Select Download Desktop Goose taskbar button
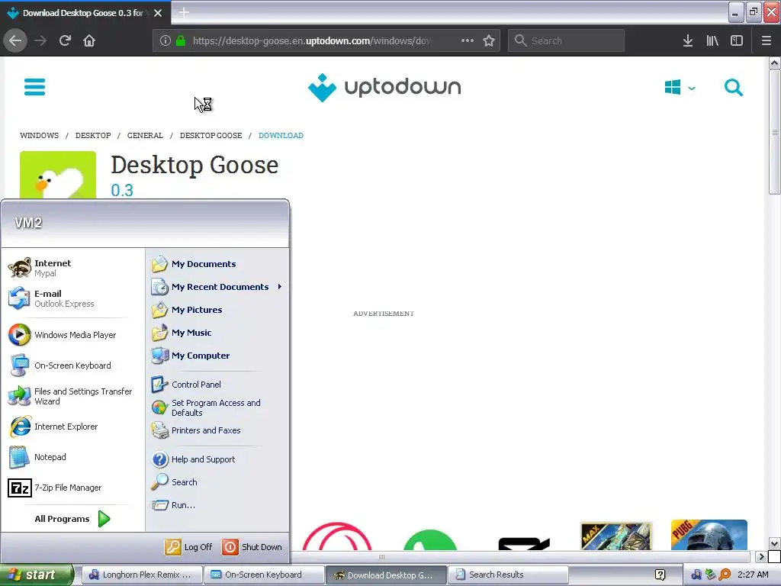 pyautogui.click(x=386, y=575)
